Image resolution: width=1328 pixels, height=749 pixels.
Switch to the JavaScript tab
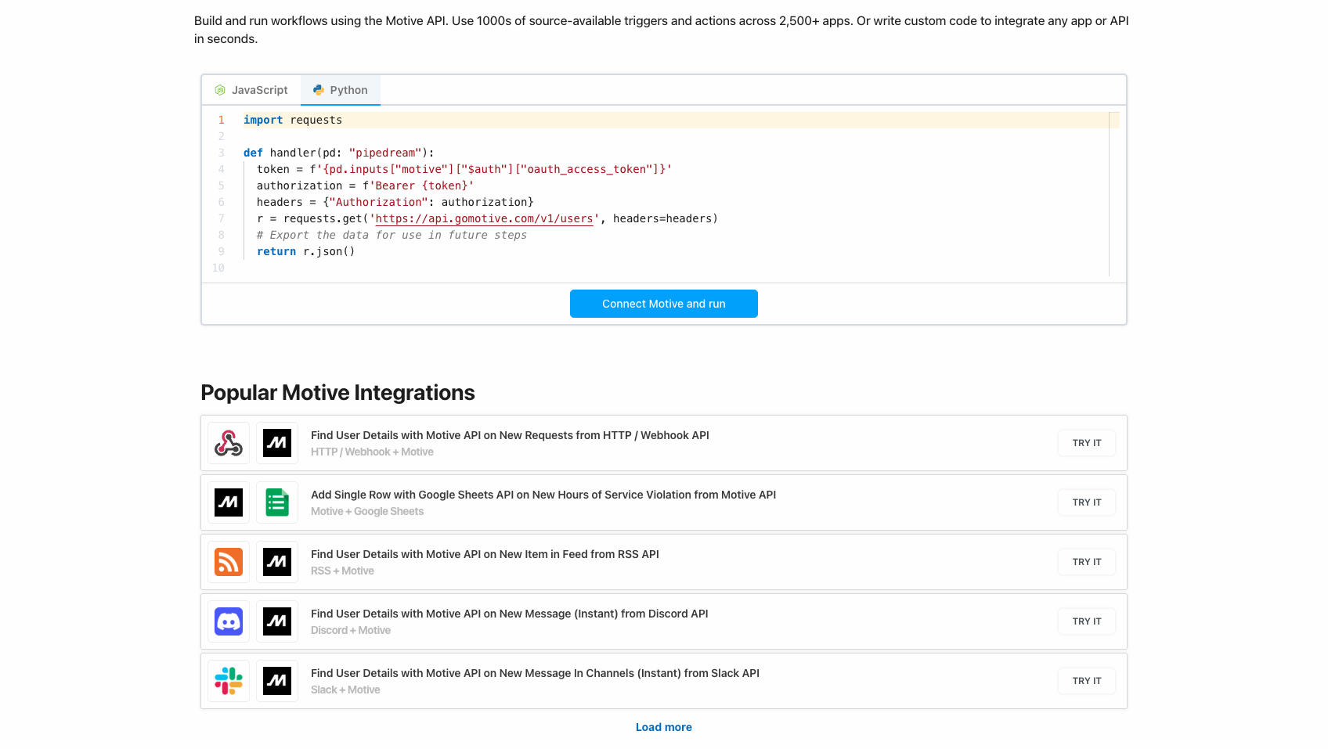[251, 90]
